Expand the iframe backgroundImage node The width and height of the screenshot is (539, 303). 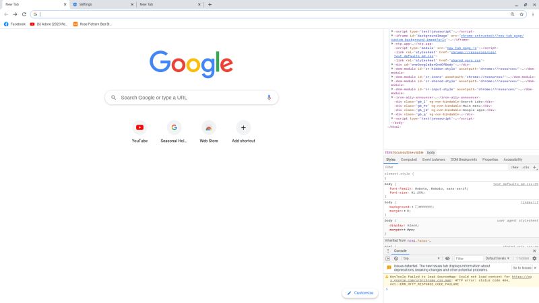pos(392,36)
